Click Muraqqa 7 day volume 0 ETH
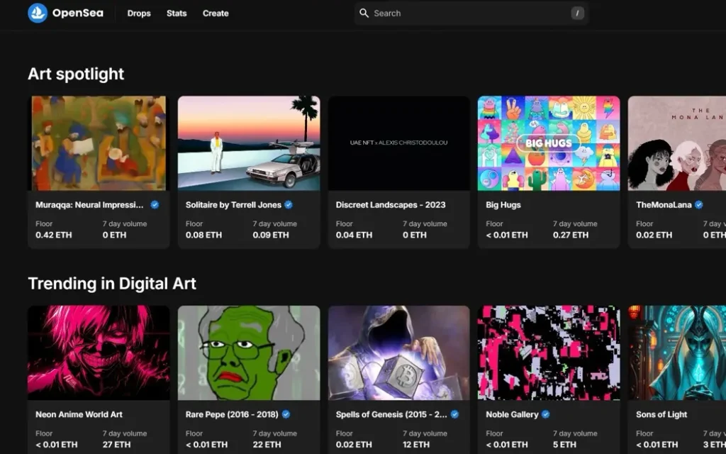The image size is (726, 454). pos(114,235)
